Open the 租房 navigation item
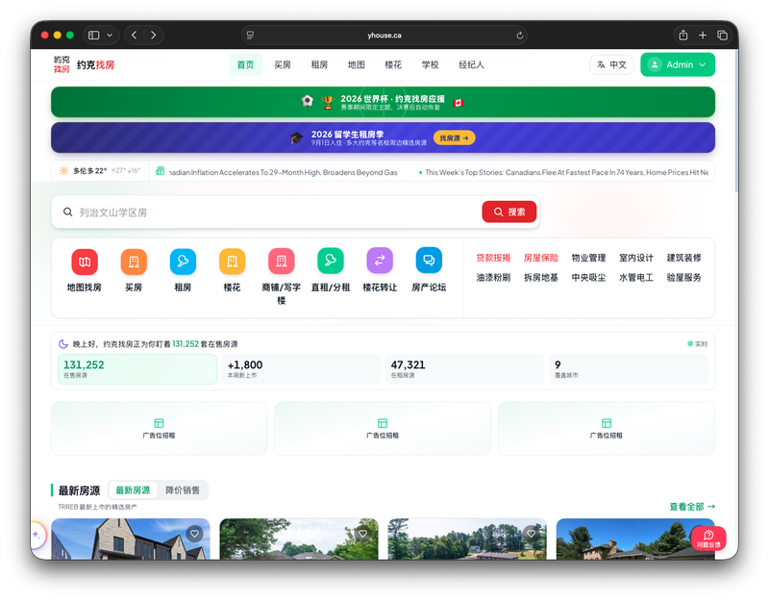This screenshot has height=600, width=769. 319,64
